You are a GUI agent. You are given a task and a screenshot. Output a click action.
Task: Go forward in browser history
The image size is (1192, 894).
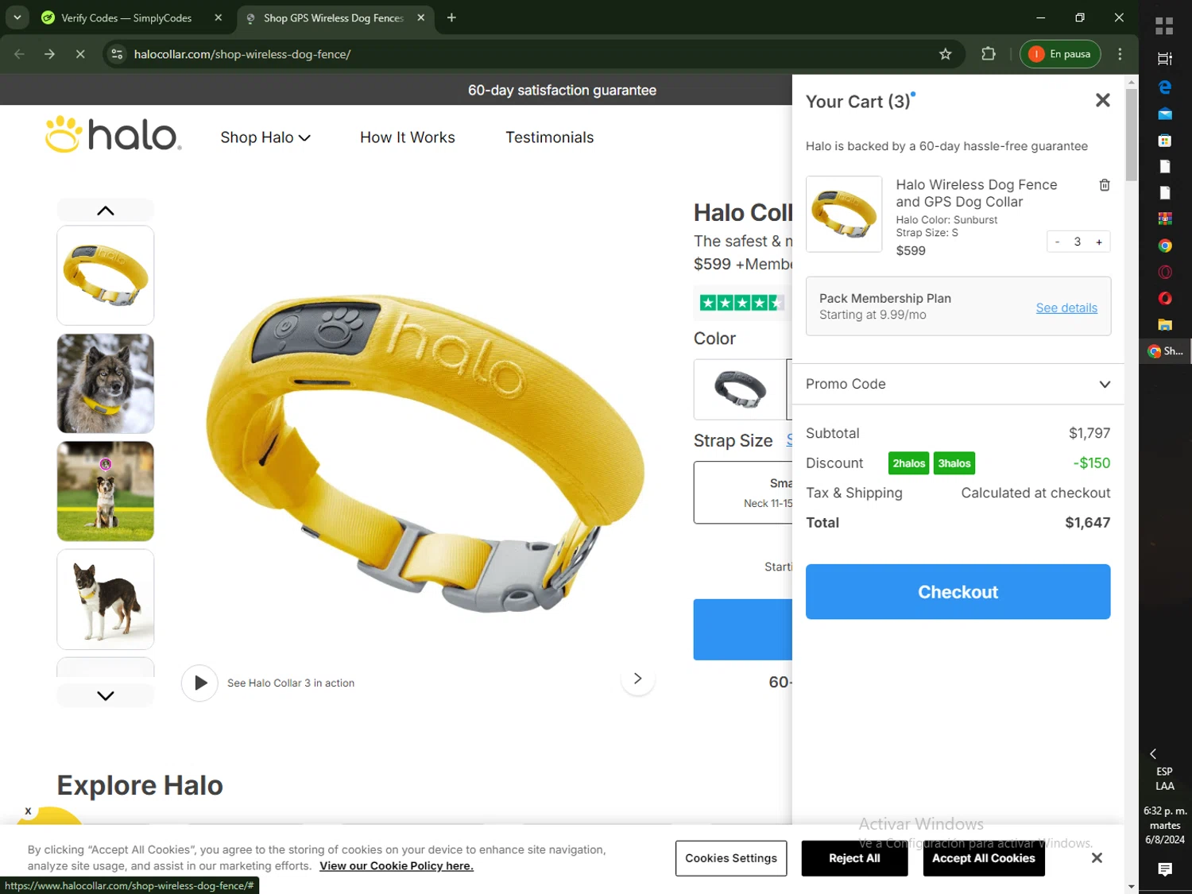coord(49,54)
